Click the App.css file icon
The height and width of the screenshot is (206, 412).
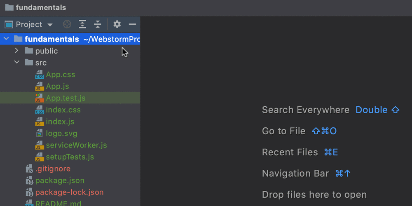point(40,75)
